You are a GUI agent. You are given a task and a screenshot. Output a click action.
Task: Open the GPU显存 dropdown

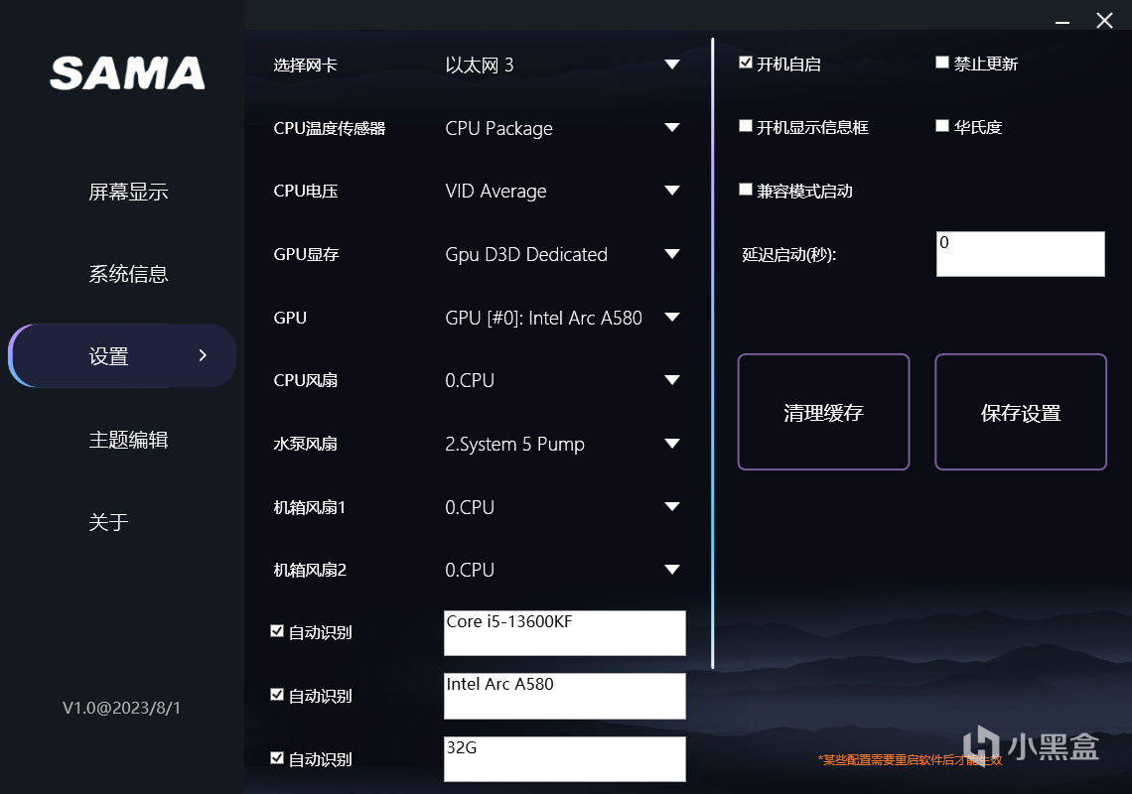tap(672, 254)
